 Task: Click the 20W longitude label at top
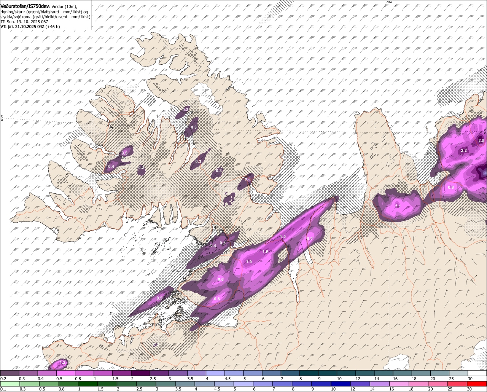(x=389, y=2)
